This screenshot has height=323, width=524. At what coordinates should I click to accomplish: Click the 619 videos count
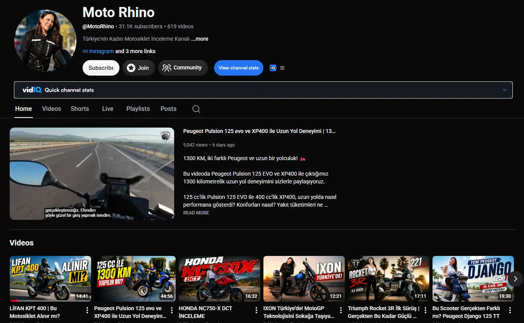coord(180,26)
